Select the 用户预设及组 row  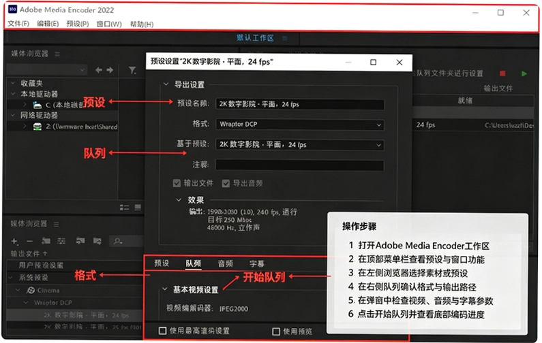click(74, 265)
